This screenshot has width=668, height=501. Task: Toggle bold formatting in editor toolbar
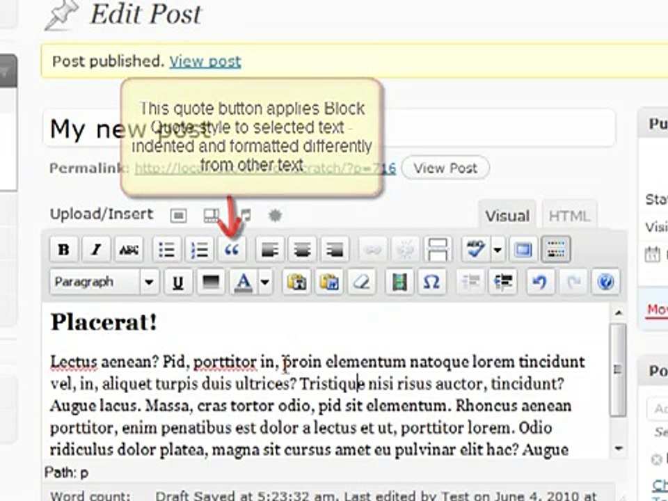coord(64,249)
